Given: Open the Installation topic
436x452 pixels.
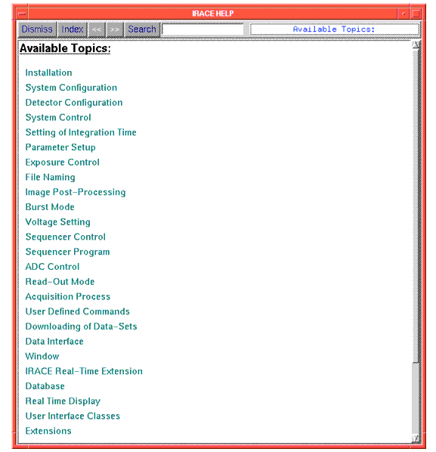Looking at the screenshot, I should pyautogui.click(x=48, y=73).
